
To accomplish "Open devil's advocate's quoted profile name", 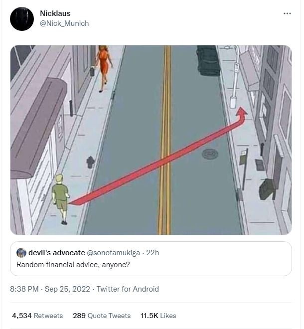I will coord(56,253).
